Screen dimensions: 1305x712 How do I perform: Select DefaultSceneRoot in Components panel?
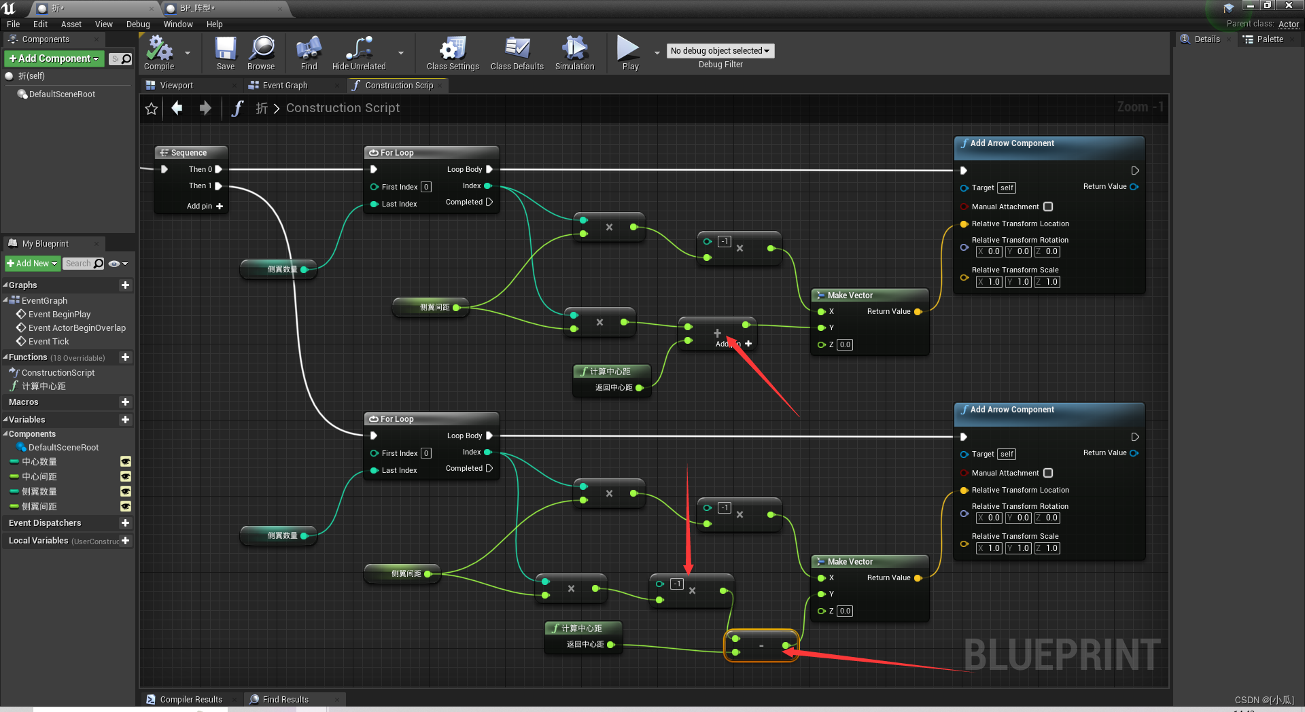pos(62,94)
